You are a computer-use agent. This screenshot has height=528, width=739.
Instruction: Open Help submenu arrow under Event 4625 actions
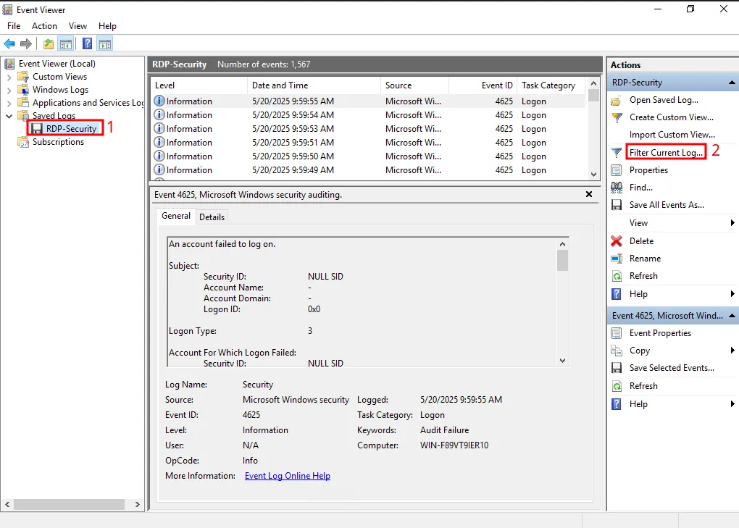click(x=732, y=404)
